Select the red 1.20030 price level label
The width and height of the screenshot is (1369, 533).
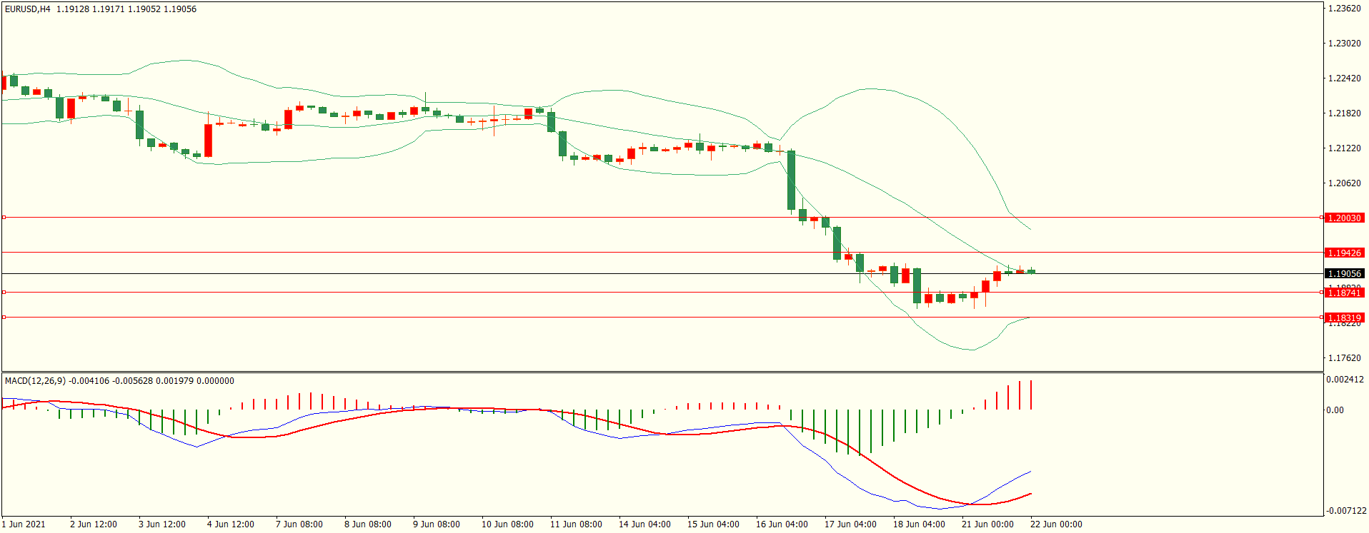click(1344, 218)
